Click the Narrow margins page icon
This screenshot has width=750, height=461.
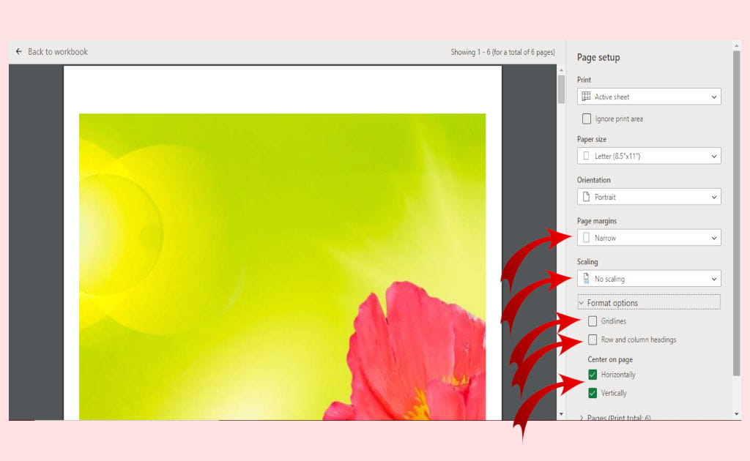pyautogui.click(x=586, y=238)
